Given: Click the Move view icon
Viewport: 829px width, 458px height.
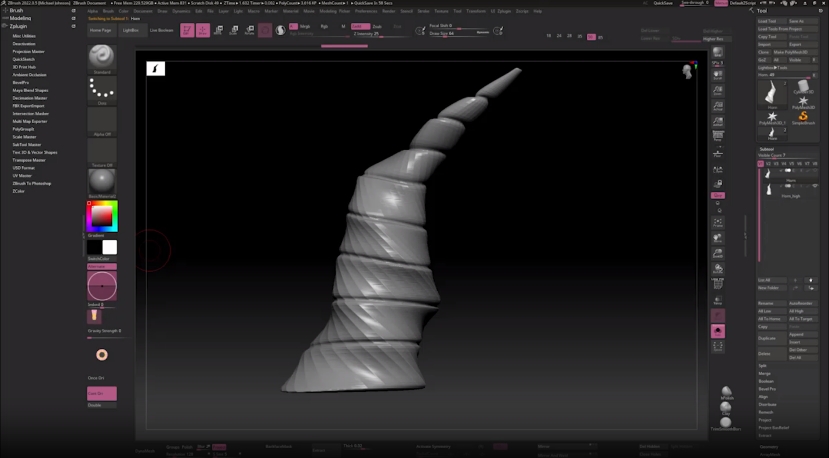Looking at the screenshot, I should [718, 239].
